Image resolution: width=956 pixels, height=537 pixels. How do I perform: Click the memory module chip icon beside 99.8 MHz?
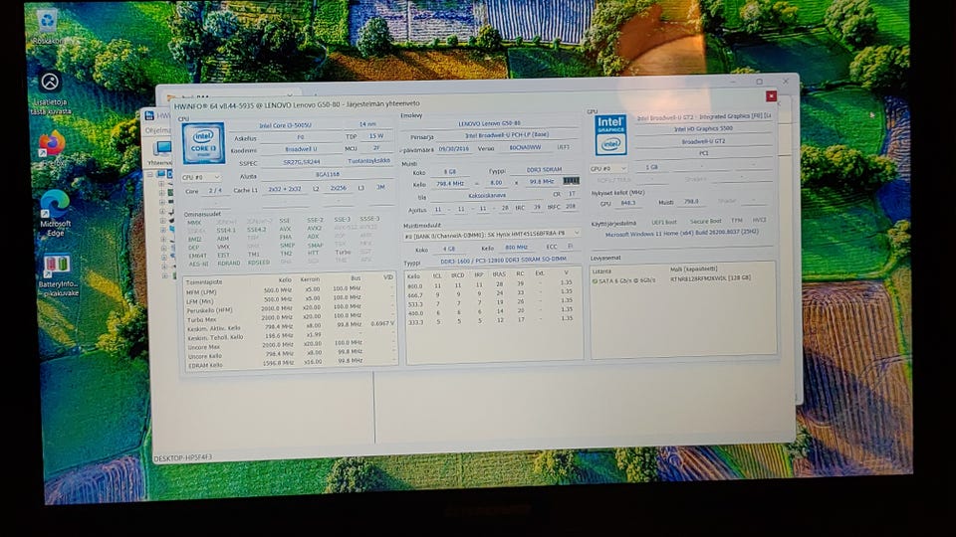(572, 181)
